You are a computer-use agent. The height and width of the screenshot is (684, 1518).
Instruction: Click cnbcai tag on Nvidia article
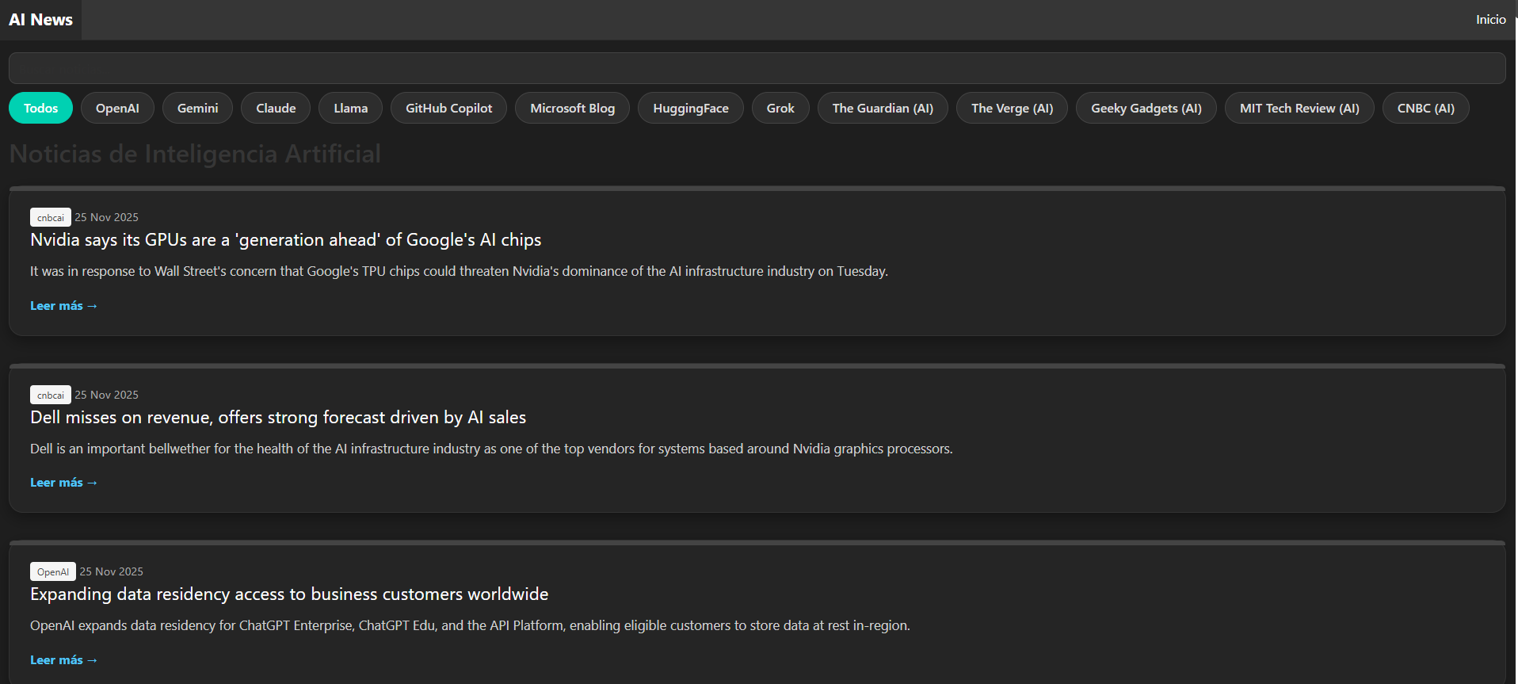[x=51, y=217]
